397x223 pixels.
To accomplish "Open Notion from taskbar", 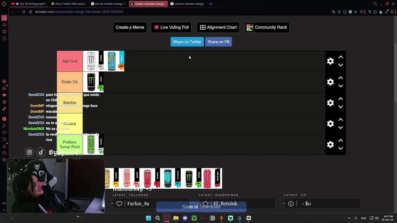I will coord(212,218).
